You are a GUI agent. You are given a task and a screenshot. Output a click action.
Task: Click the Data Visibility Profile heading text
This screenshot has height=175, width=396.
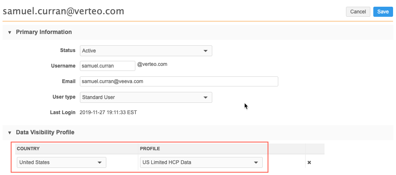coord(45,132)
